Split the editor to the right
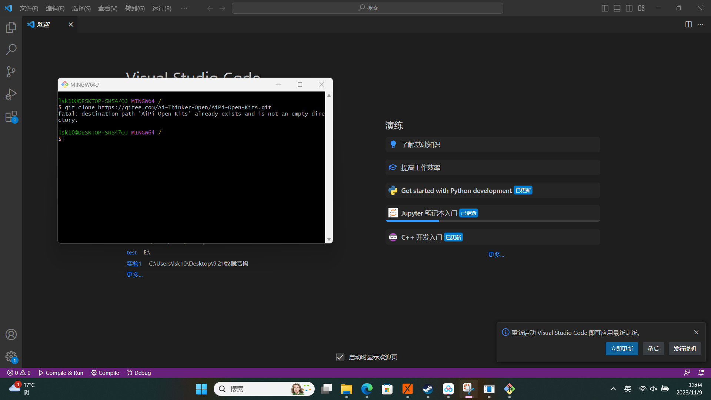The image size is (711, 400). pos(688,24)
